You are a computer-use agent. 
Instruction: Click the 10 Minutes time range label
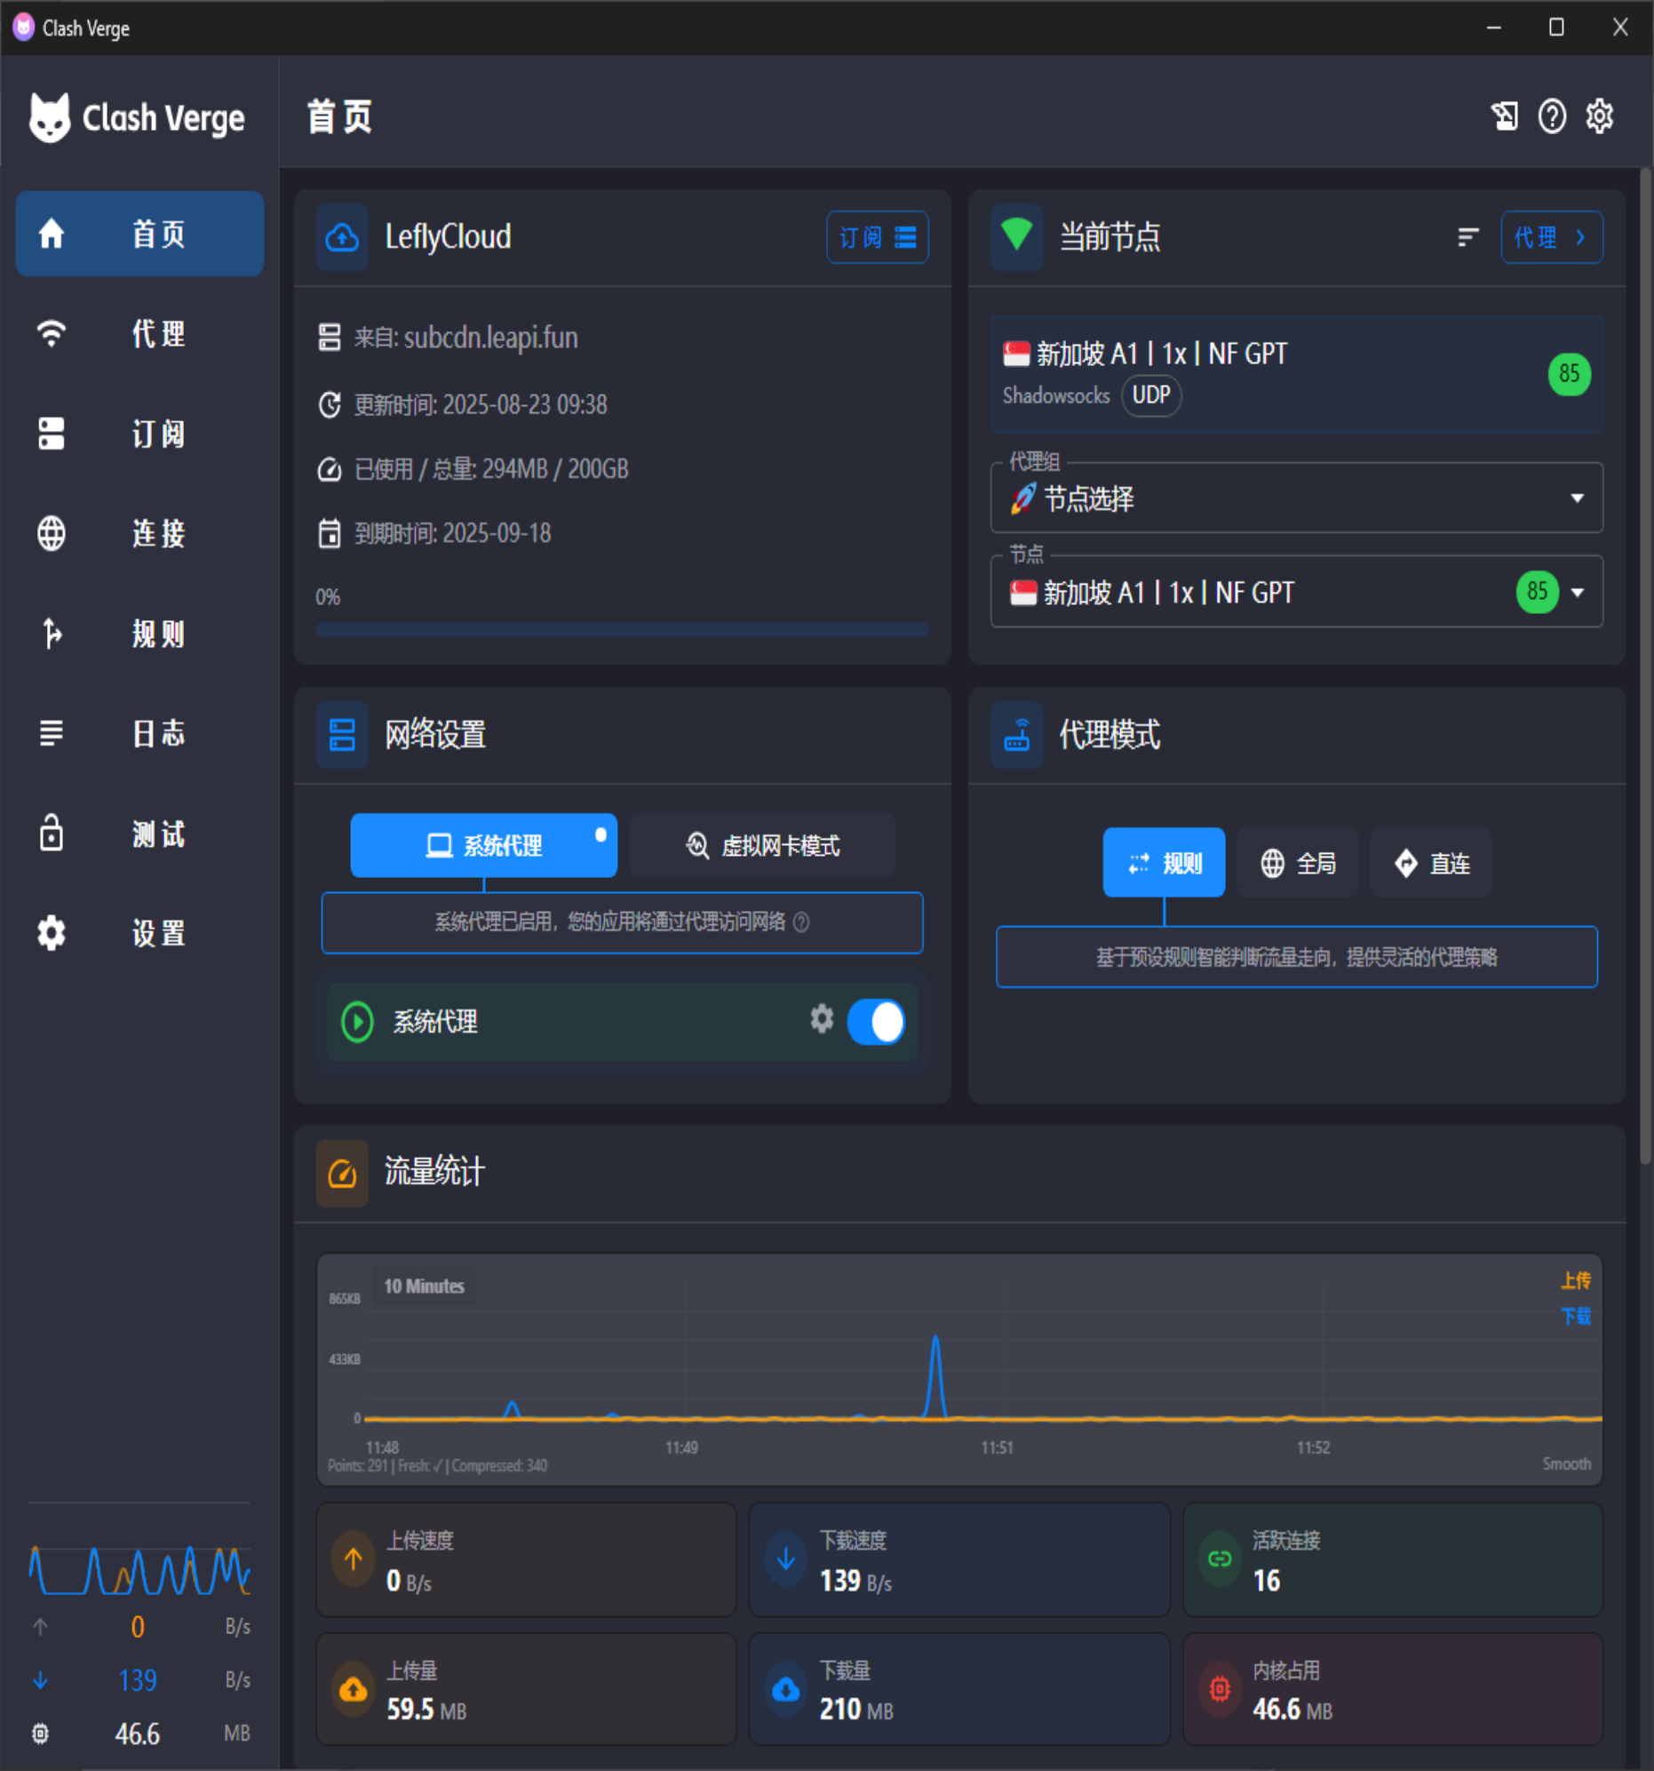(424, 1286)
